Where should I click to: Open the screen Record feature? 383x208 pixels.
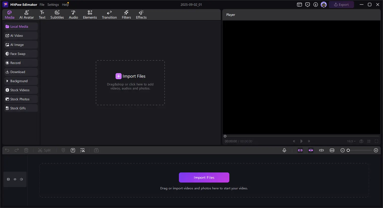tap(15, 63)
